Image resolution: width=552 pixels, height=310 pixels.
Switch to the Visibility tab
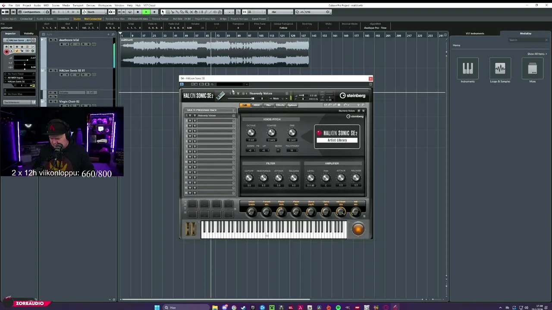(28, 34)
